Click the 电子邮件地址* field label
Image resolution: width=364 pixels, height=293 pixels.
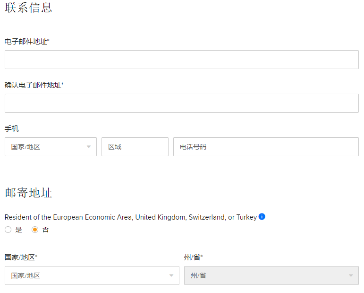tap(27, 42)
